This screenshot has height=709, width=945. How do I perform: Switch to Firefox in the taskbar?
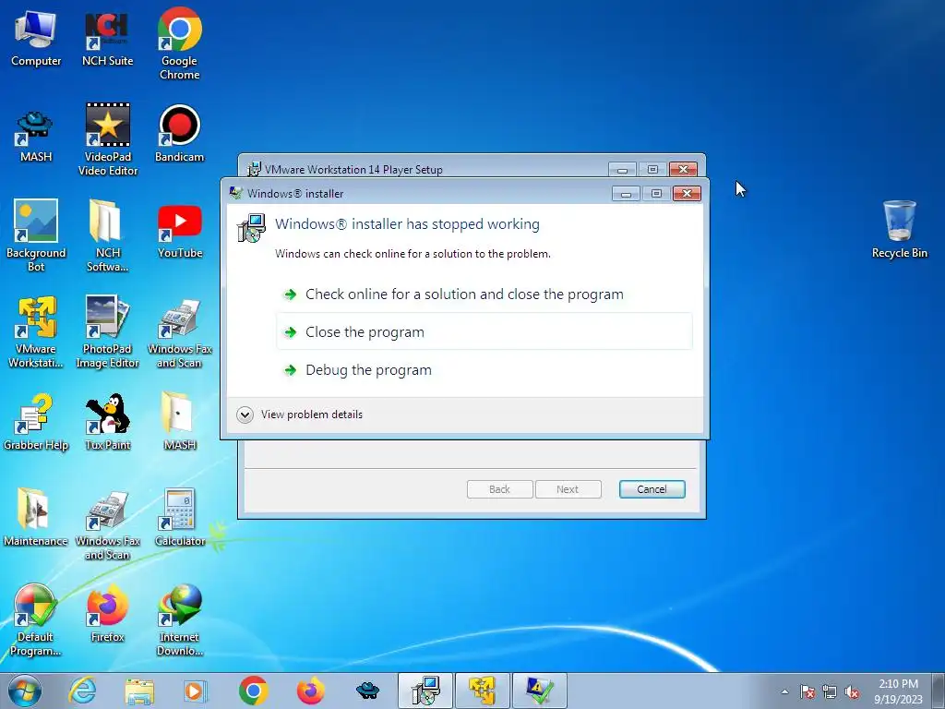point(310,691)
